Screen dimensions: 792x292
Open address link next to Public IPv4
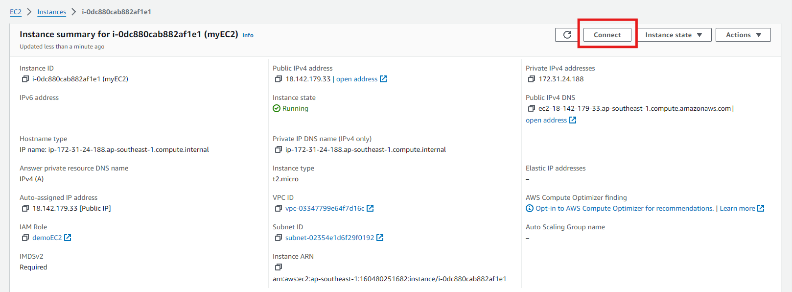point(357,79)
